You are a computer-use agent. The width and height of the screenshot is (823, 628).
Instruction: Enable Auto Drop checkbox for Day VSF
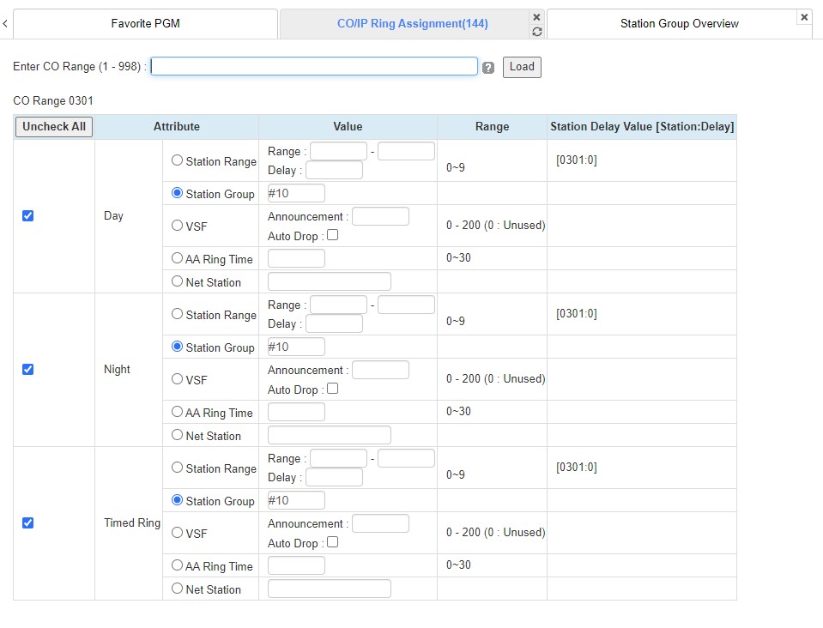click(x=333, y=235)
